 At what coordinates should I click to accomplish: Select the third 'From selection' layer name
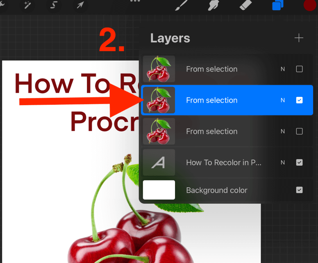pyautogui.click(x=212, y=131)
